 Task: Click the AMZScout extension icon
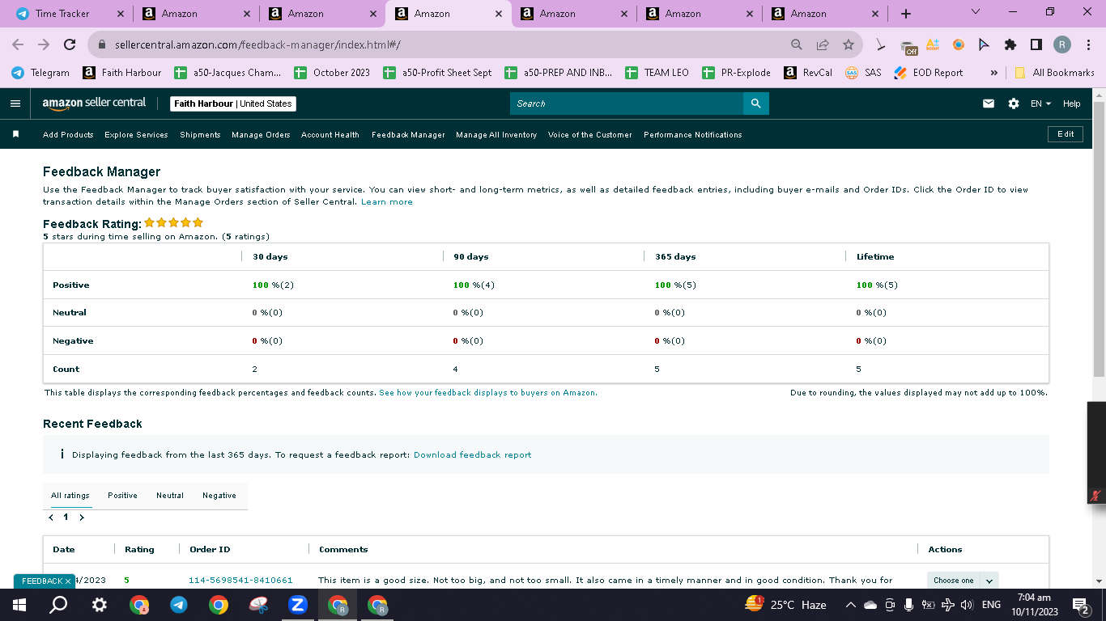[933, 45]
